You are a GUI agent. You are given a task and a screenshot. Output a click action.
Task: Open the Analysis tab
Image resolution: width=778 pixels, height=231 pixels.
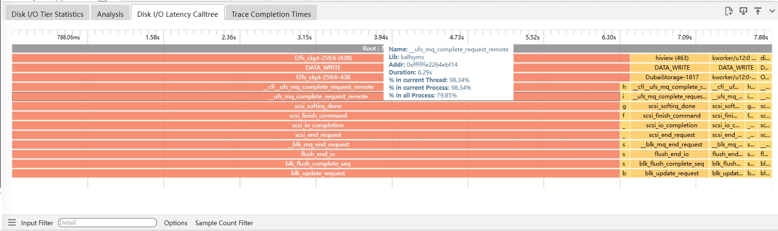click(x=110, y=14)
